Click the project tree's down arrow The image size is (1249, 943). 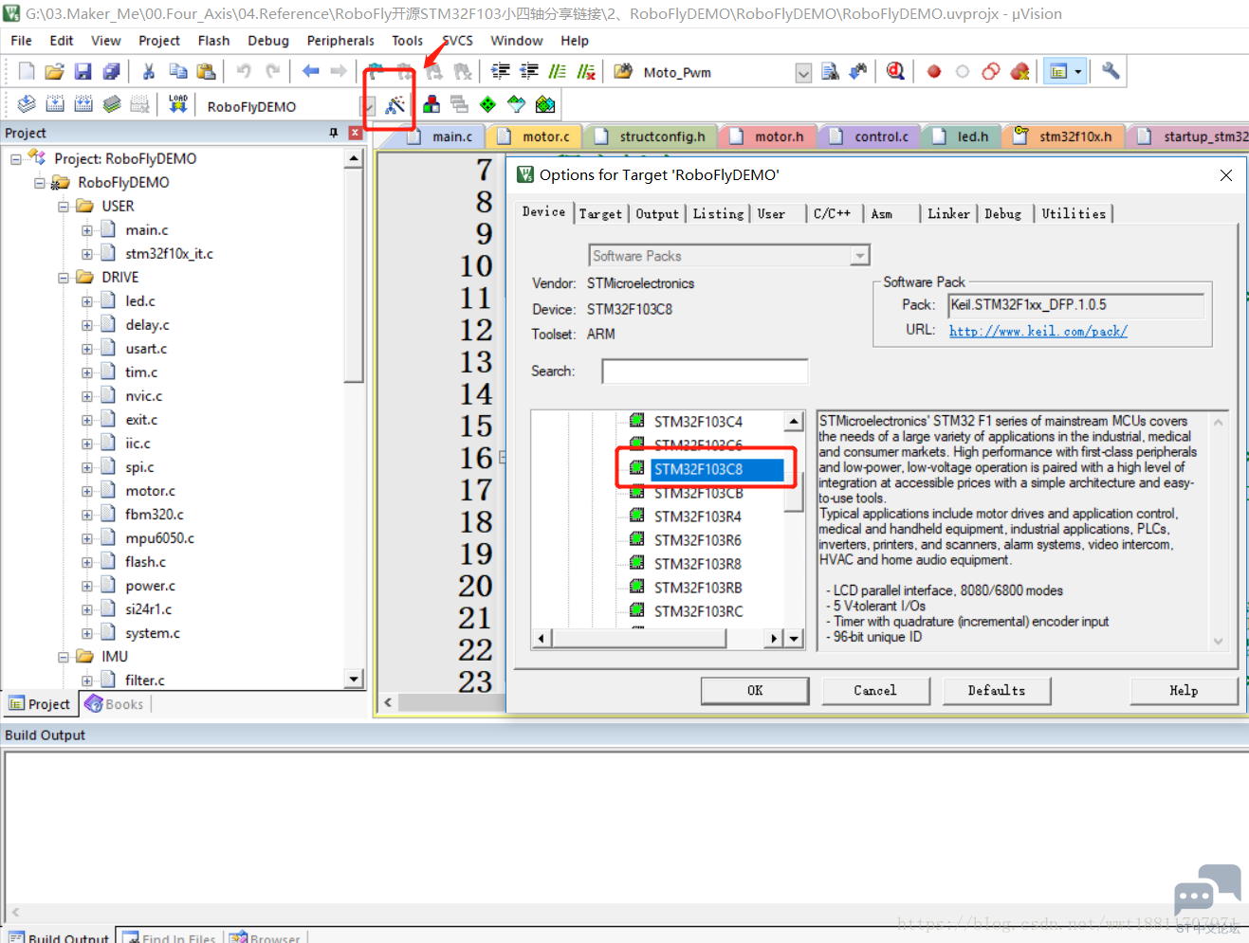(x=354, y=678)
